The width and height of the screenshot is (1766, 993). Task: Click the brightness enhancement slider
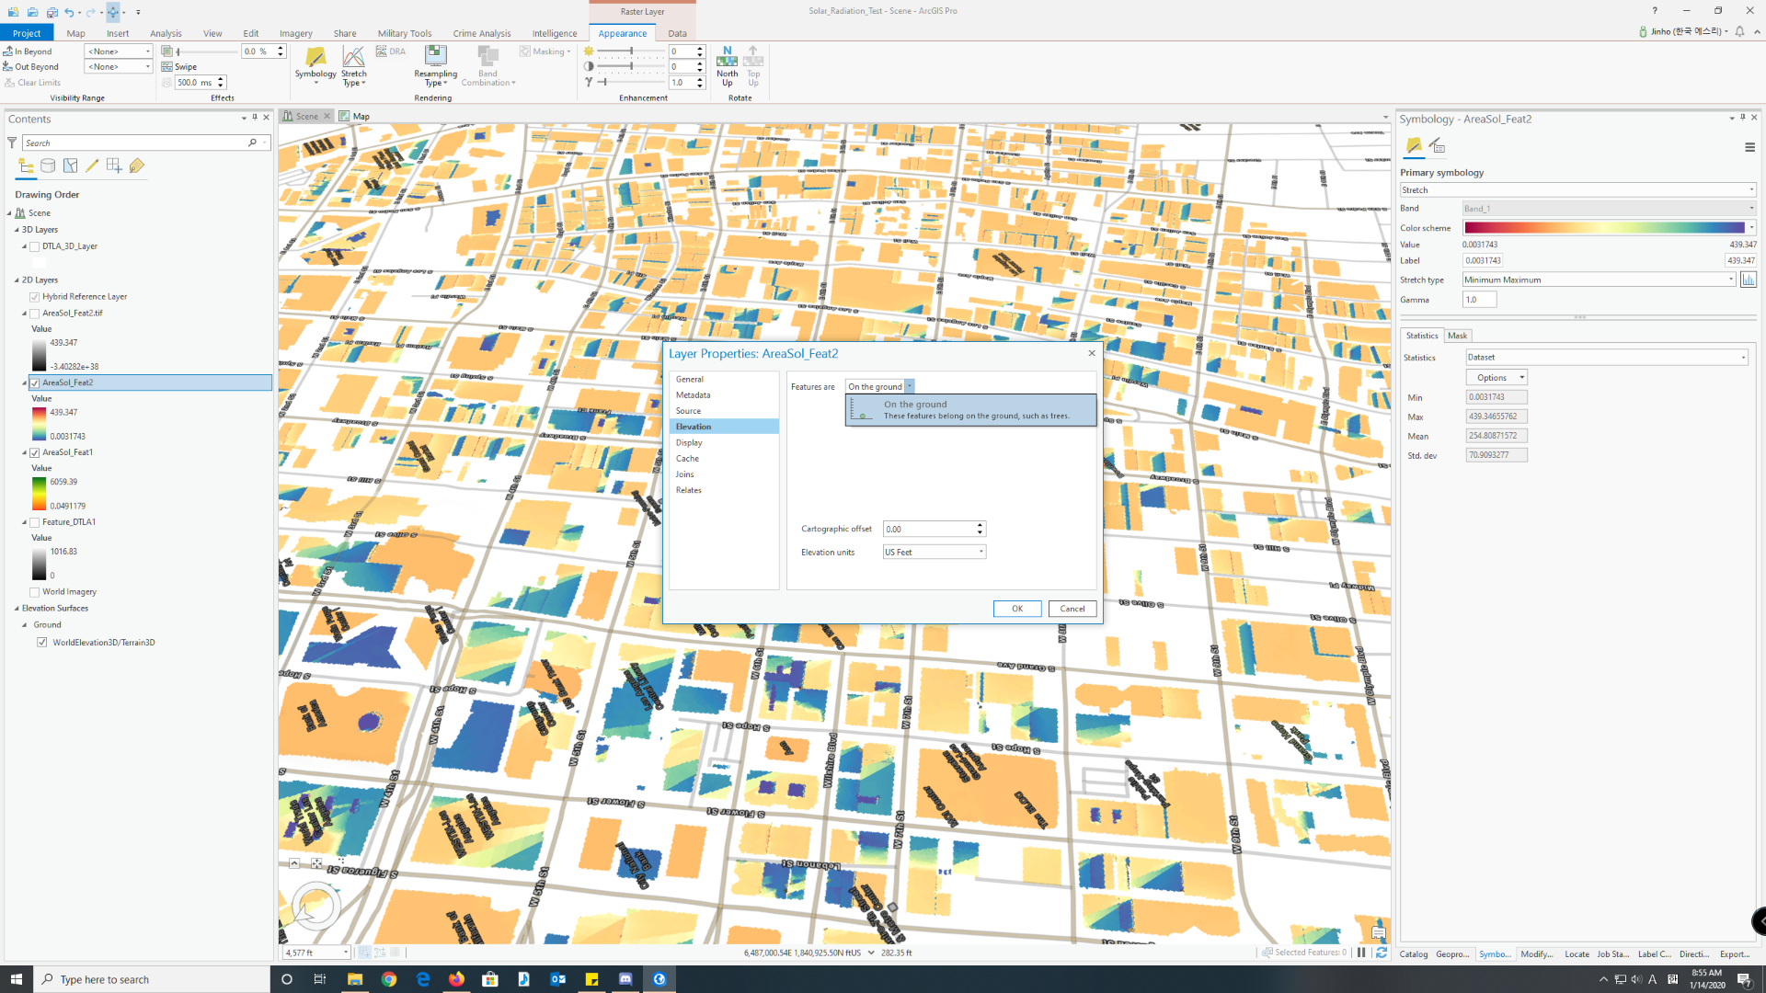(631, 51)
